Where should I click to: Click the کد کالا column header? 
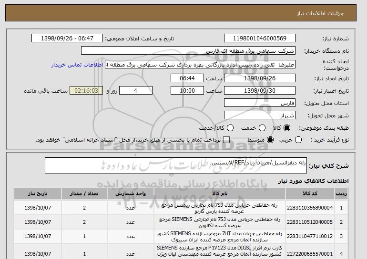click(x=310, y=194)
